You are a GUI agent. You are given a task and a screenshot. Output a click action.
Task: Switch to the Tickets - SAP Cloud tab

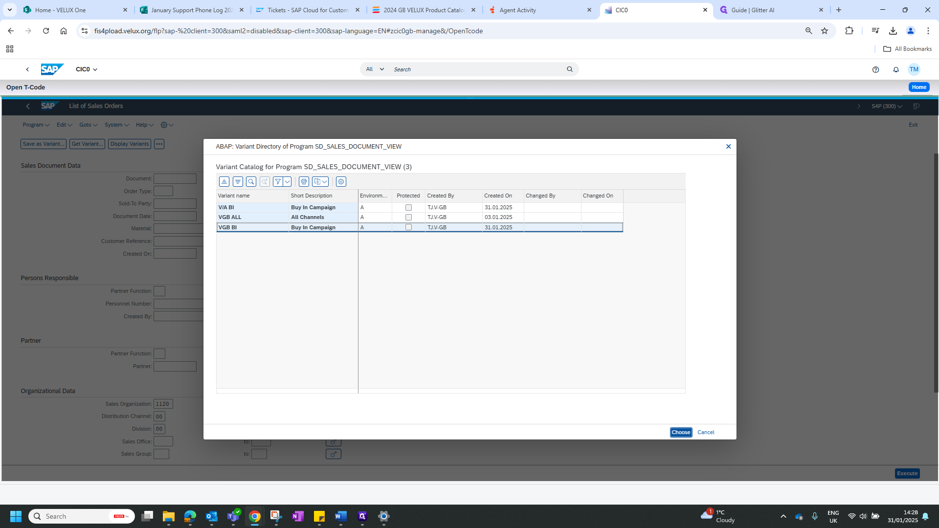click(308, 10)
